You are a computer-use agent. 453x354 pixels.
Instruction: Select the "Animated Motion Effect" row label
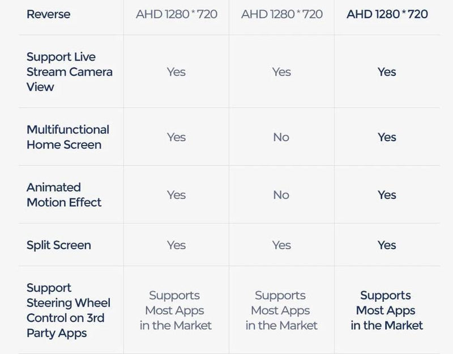64,195
